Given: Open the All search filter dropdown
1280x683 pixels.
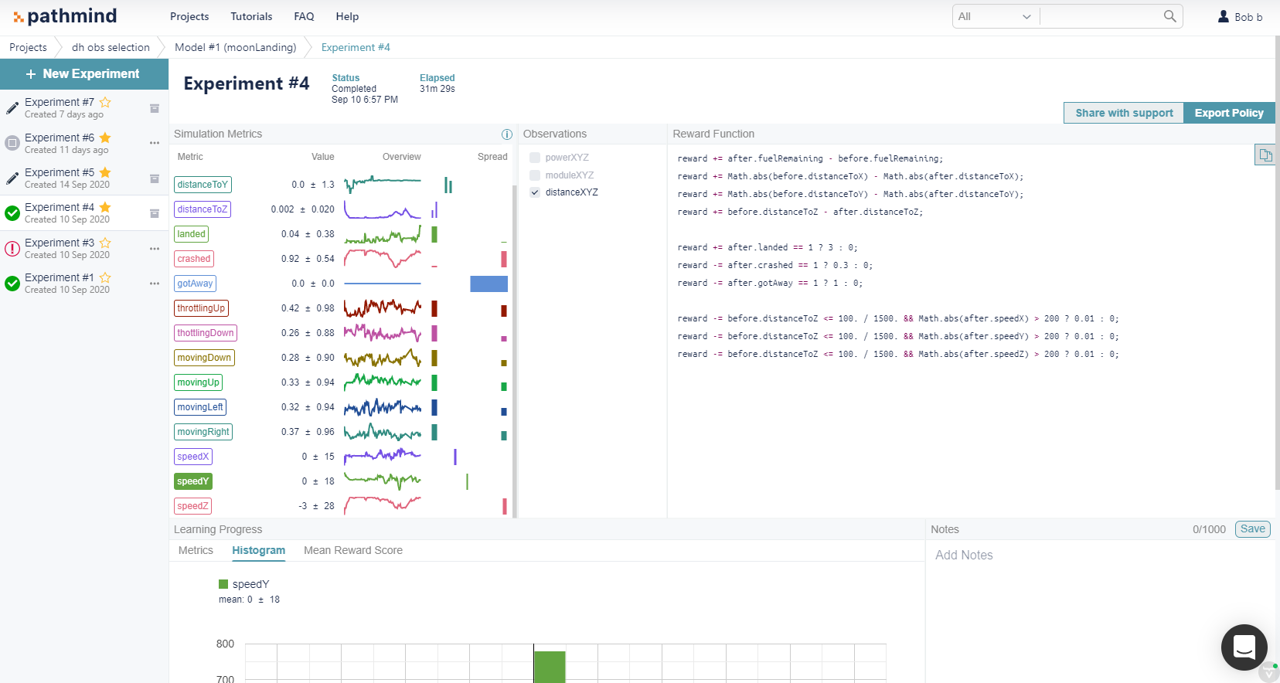Looking at the screenshot, I should tap(996, 16).
